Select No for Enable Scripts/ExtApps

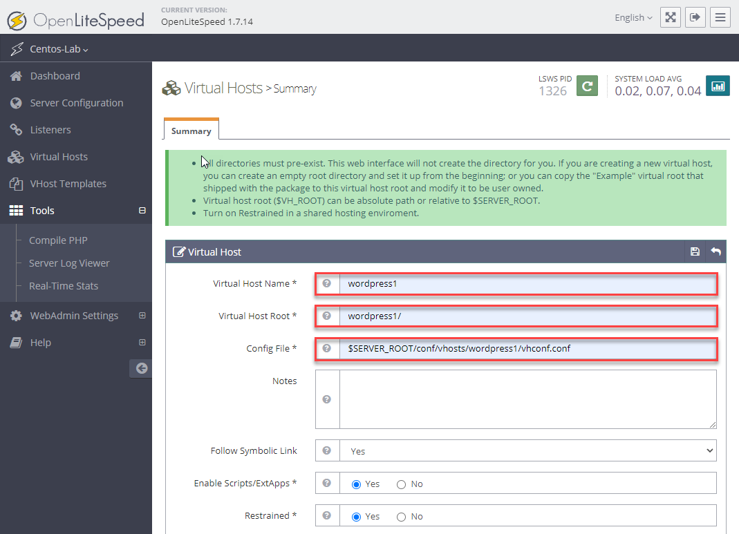click(x=401, y=484)
